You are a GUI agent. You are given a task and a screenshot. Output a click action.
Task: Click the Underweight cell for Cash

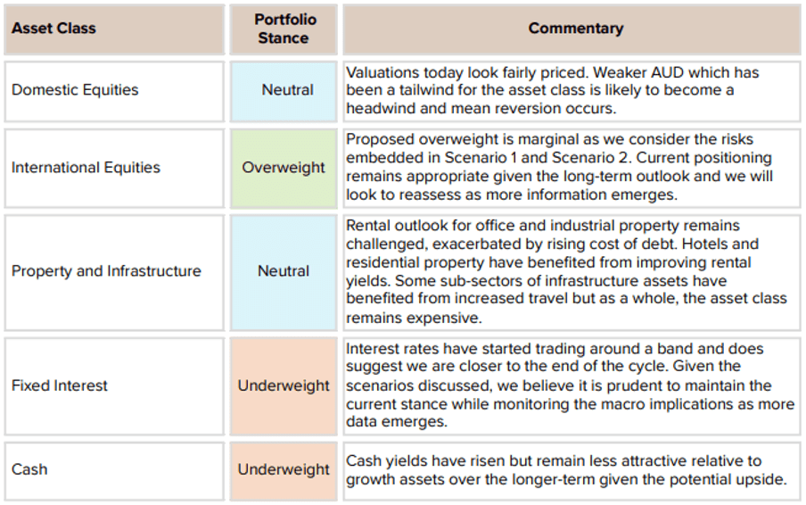coord(284,470)
